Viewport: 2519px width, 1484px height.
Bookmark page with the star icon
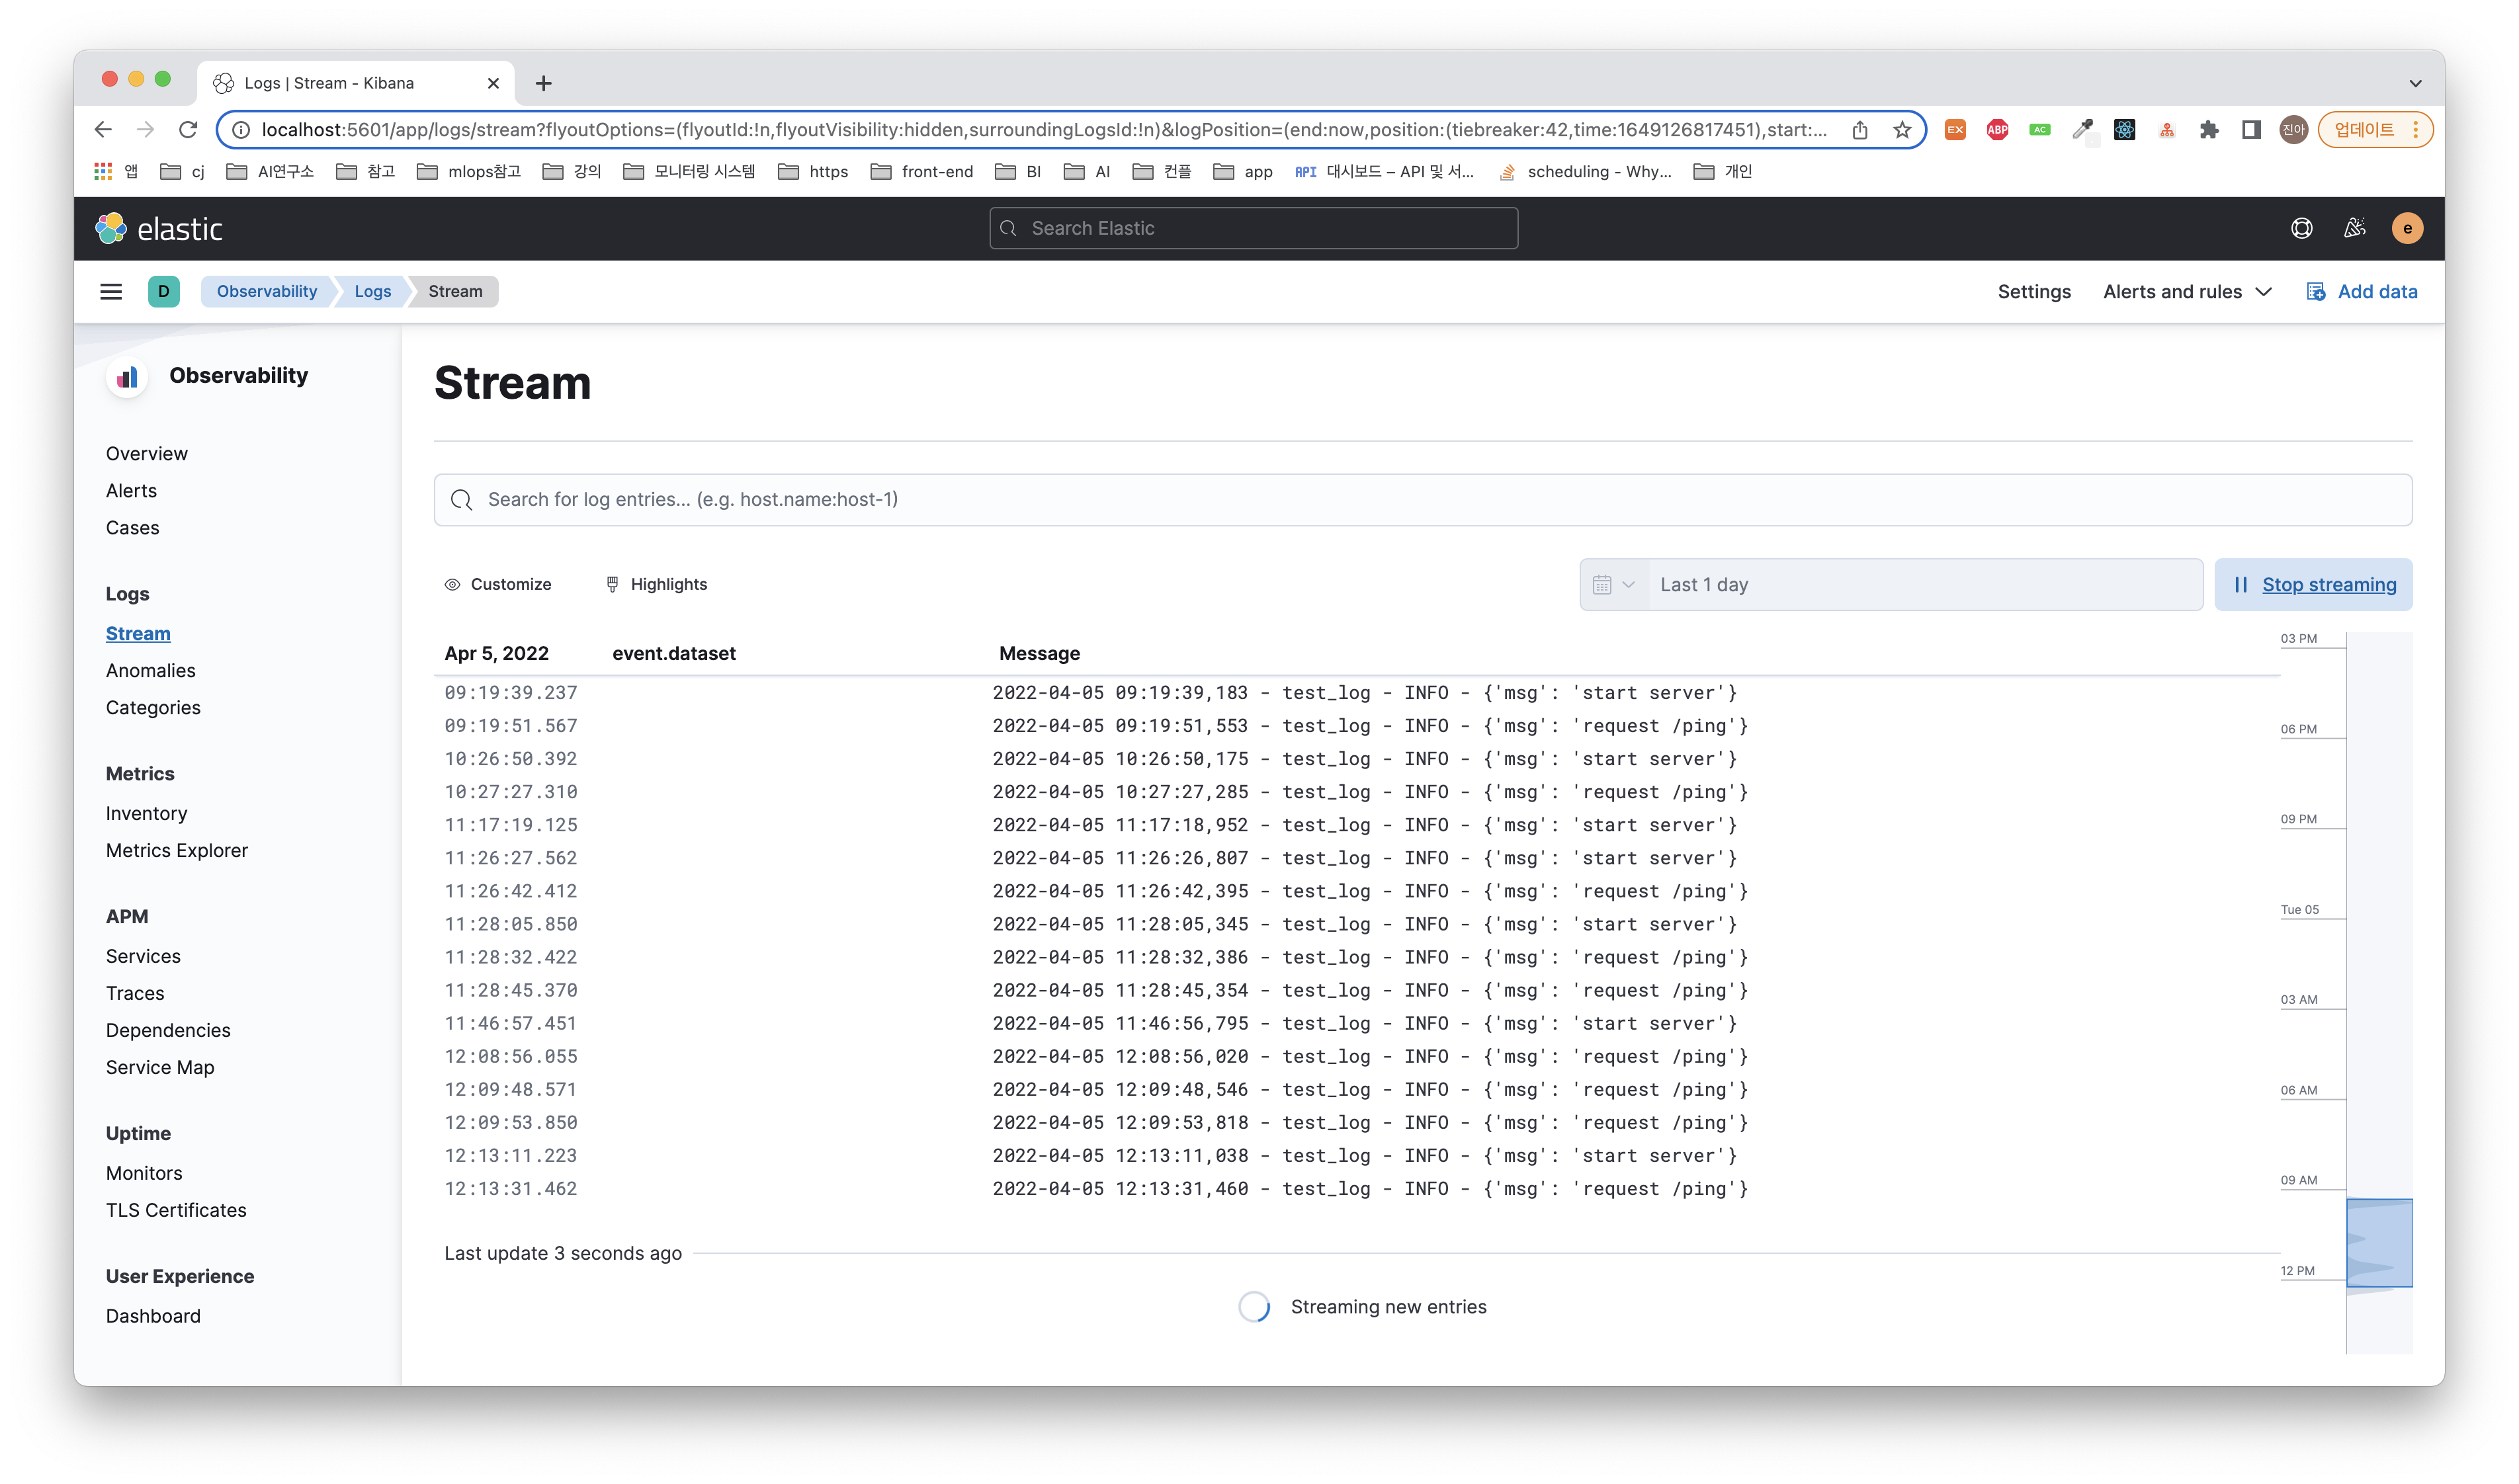1901,130
